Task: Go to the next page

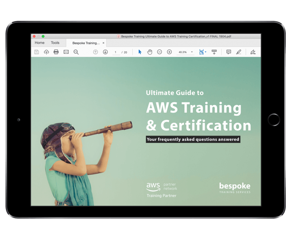Action: point(105,52)
